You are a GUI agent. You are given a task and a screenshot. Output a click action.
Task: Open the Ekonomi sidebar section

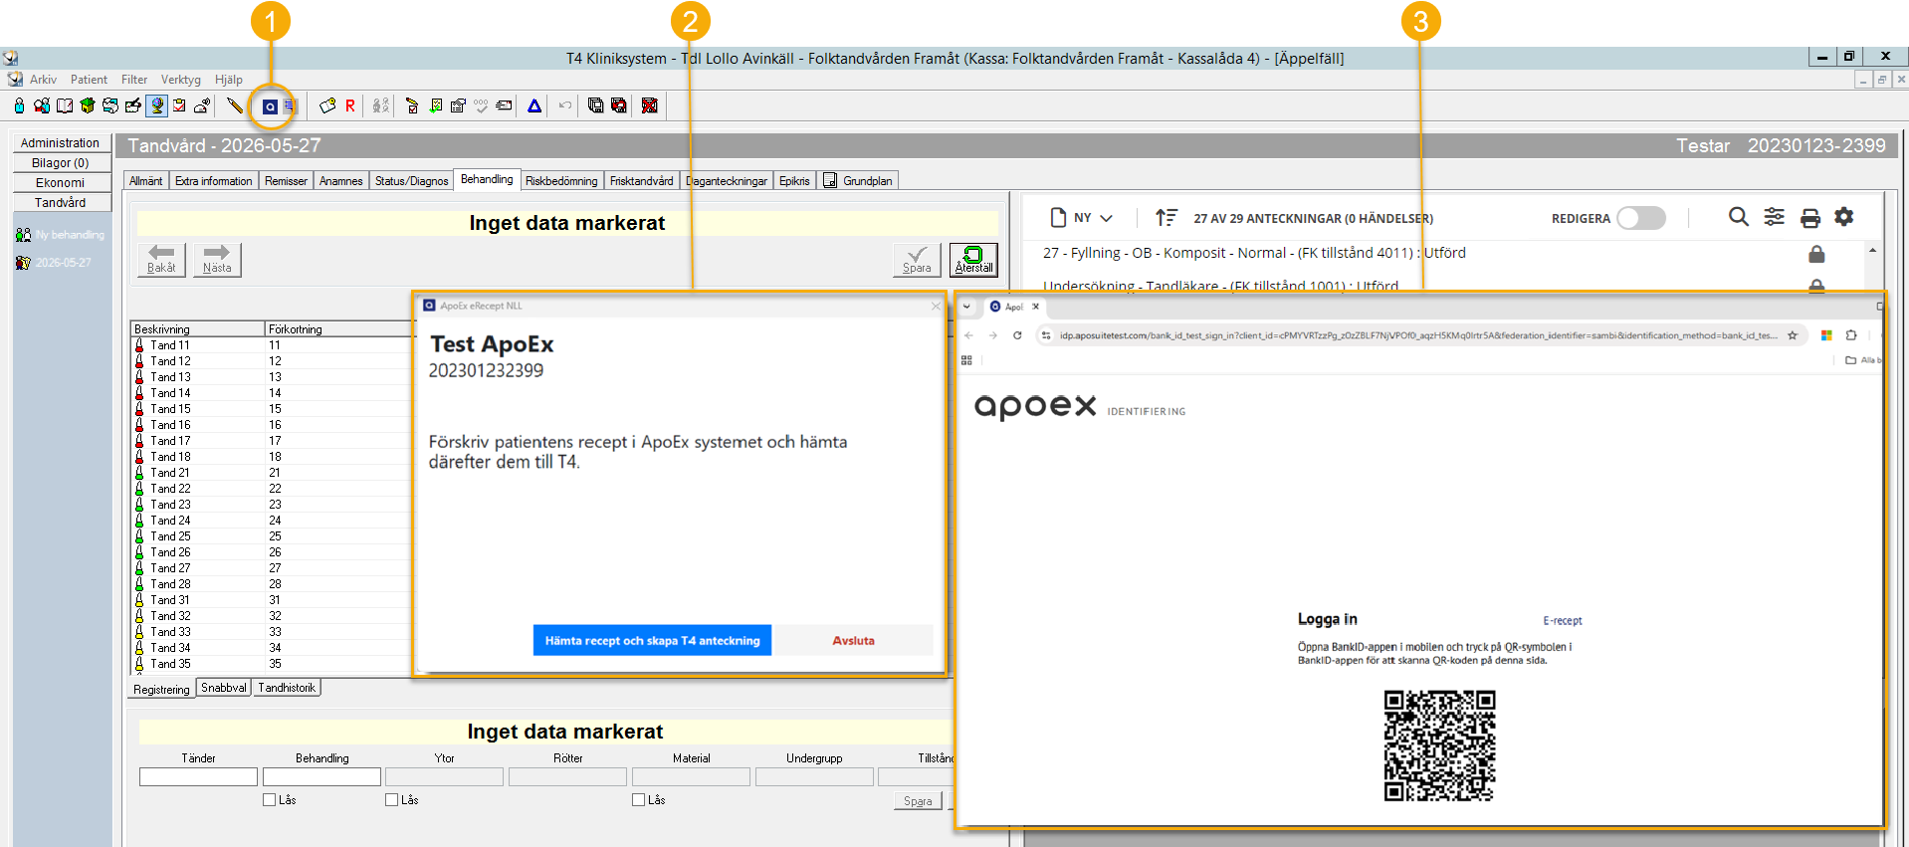tap(60, 183)
